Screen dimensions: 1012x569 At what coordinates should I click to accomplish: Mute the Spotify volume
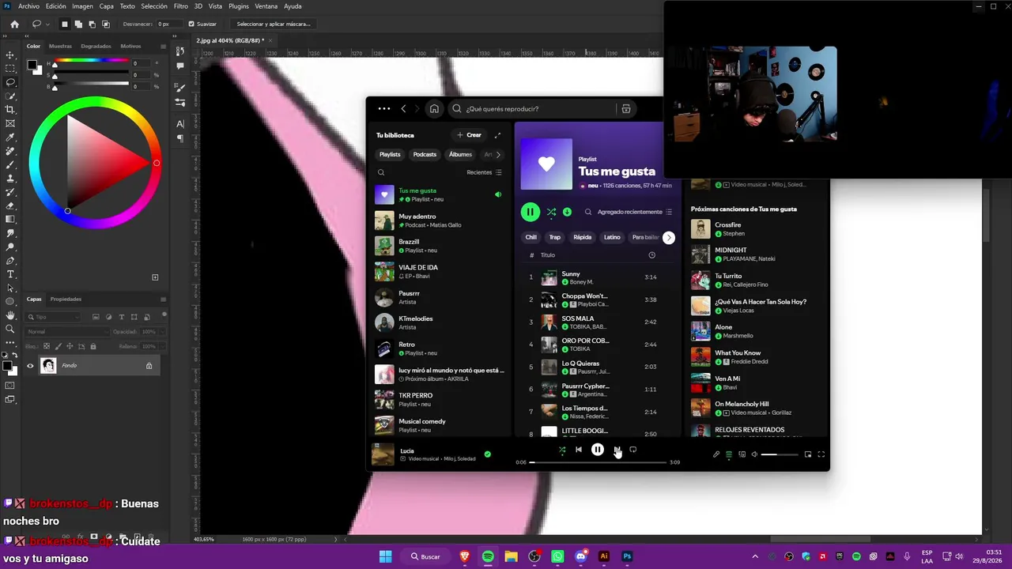tap(754, 454)
